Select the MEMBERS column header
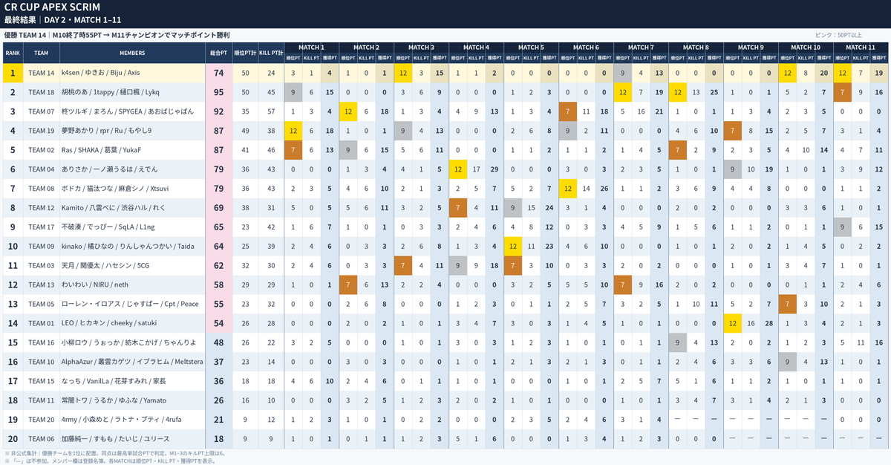 [x=133, y=53]
